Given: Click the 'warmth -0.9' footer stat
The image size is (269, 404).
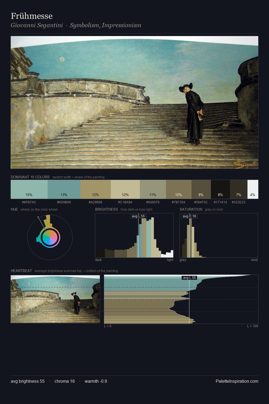Looking at the screenshot, I should coord(96,381).
